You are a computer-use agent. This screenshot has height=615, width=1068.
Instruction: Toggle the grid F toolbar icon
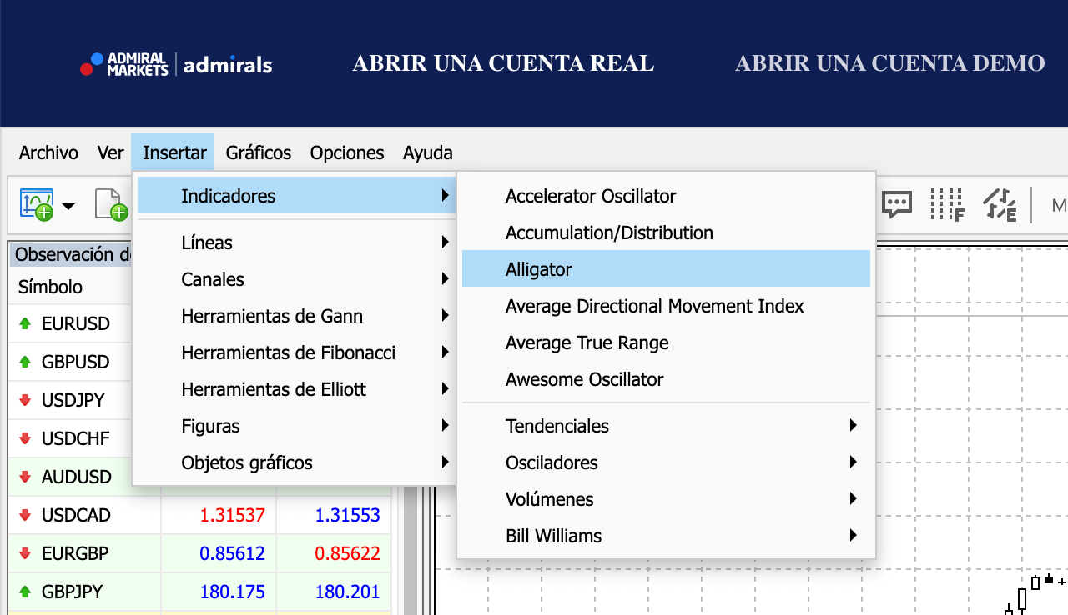[947, 204]
